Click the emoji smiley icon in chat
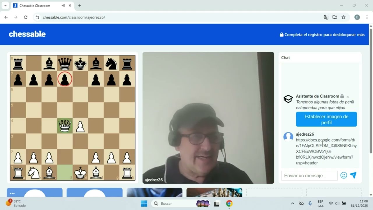373x210 pixels. [x=344, y=175]
